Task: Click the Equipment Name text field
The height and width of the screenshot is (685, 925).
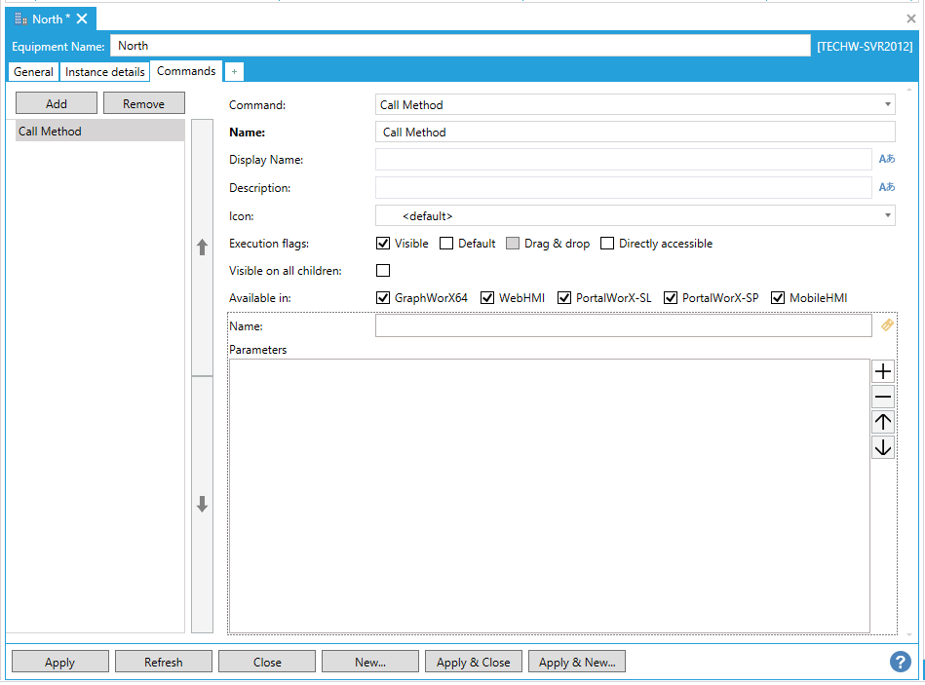Action: 460,45
